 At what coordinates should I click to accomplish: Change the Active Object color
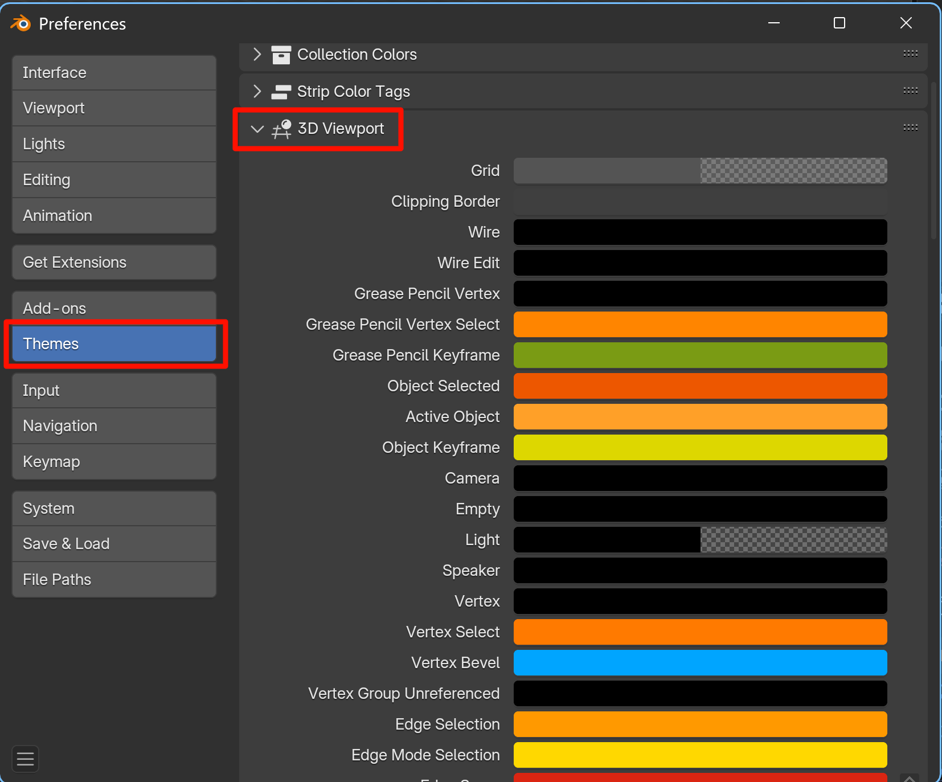point(700,417)
